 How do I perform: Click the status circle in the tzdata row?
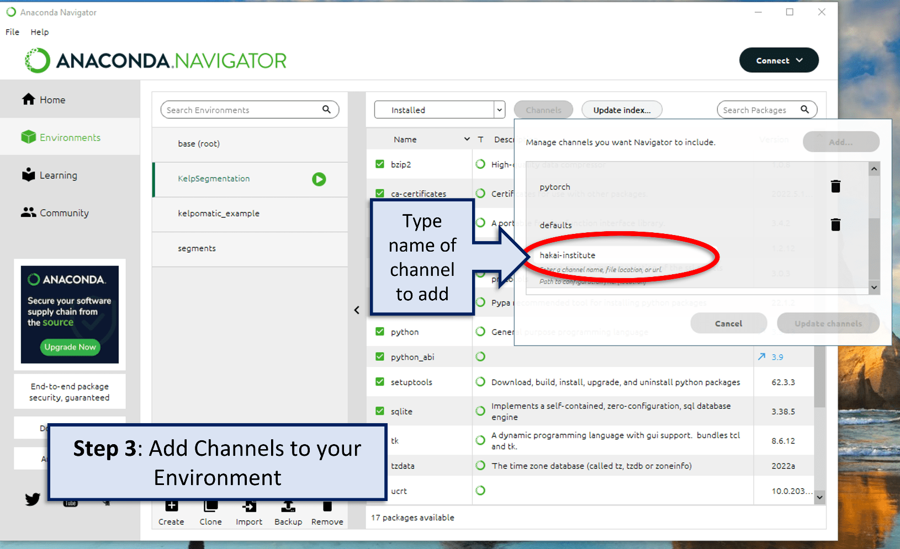(480, 466)
